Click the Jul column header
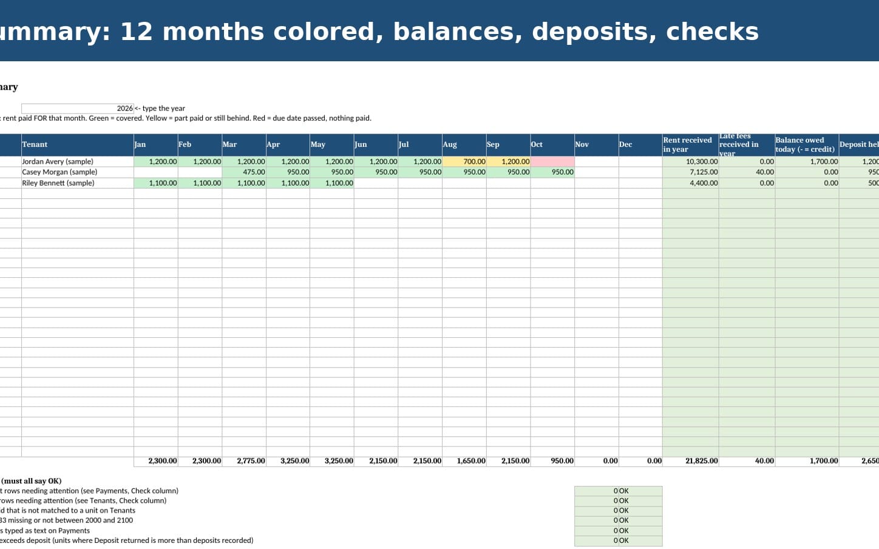The height and width of the screenshot is (549, 879). click(420, 145)
